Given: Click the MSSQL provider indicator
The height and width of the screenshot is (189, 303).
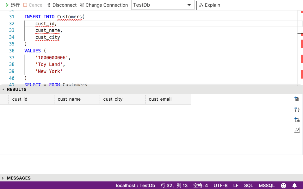Looking at the screenshot, I should click(267, 186).
